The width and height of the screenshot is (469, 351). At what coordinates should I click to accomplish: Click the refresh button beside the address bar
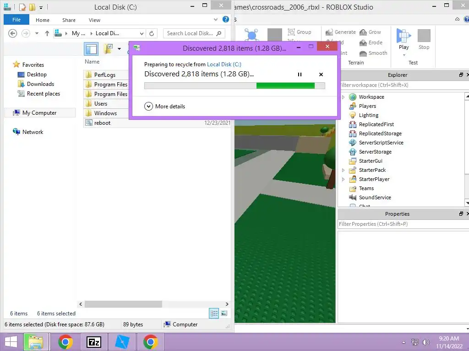[x=152, y=33]
